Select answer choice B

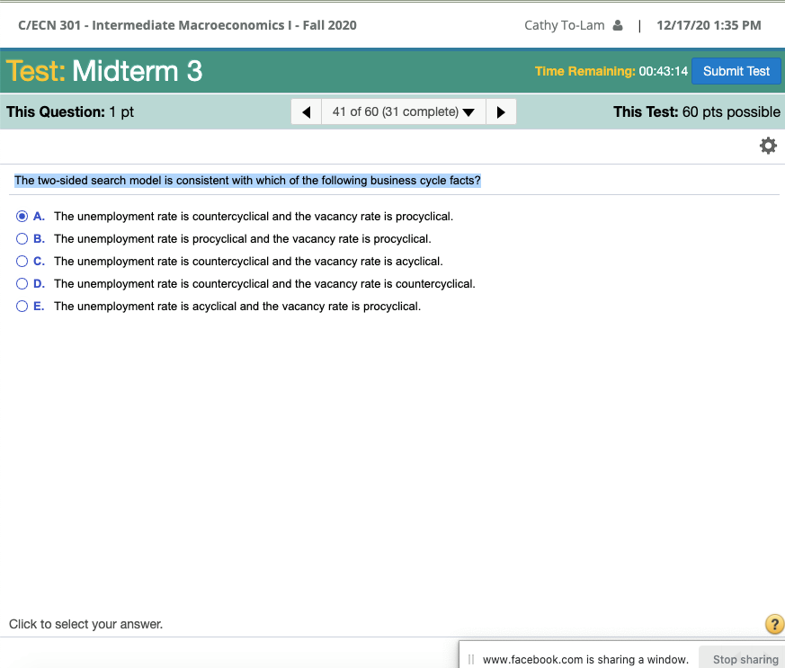click(x=21, y=238)
